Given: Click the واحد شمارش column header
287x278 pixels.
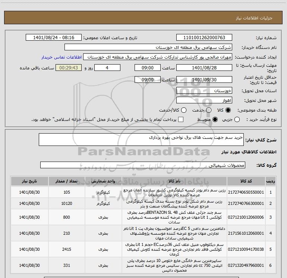Looking at the screenshot, I should (103, 181).
